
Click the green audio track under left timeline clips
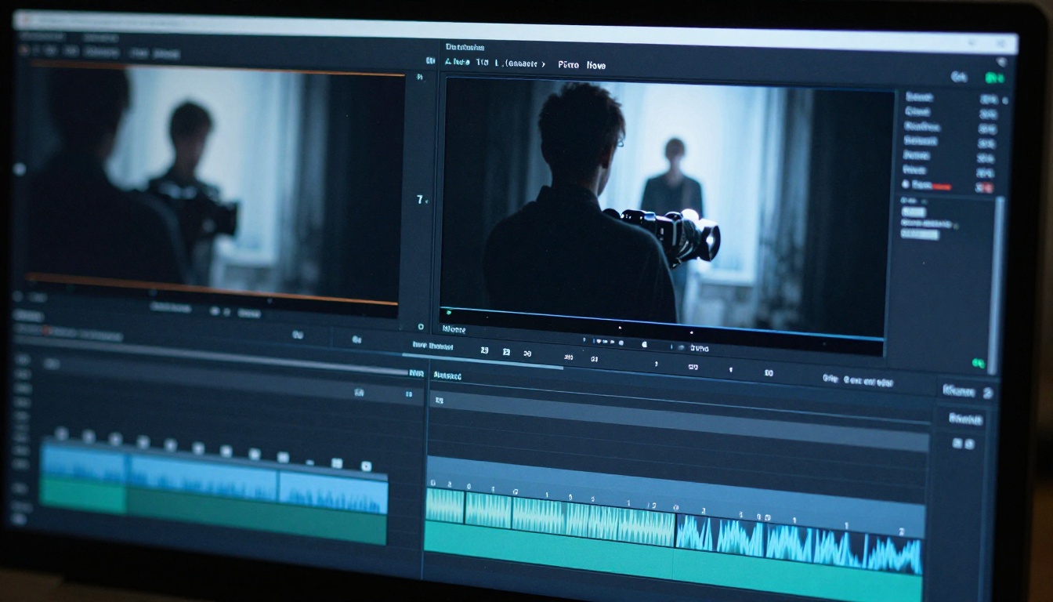(213, 510)
